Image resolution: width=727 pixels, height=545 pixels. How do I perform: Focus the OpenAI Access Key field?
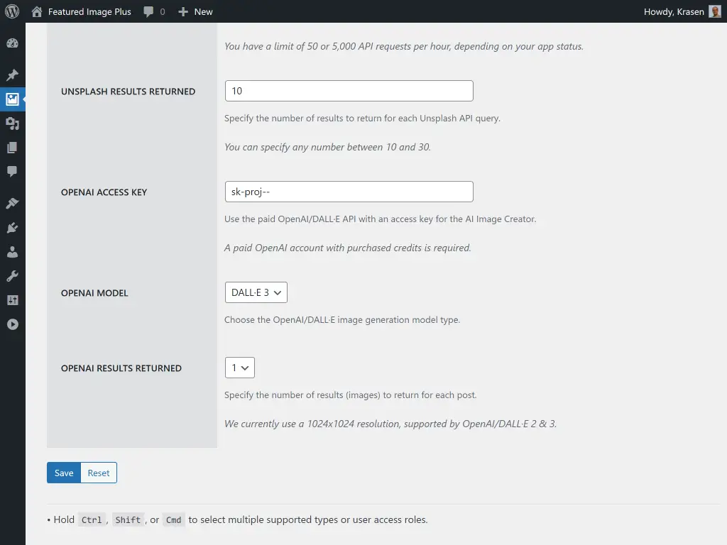tap(349, 192)
